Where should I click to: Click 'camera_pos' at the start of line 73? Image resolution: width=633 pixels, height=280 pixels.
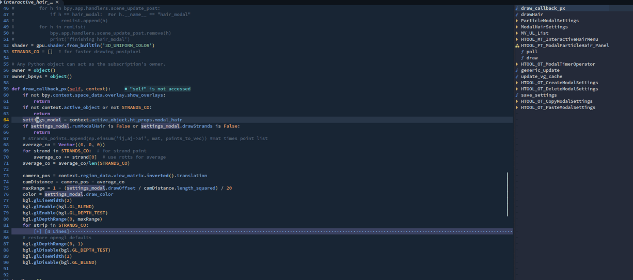coord(37,176)
